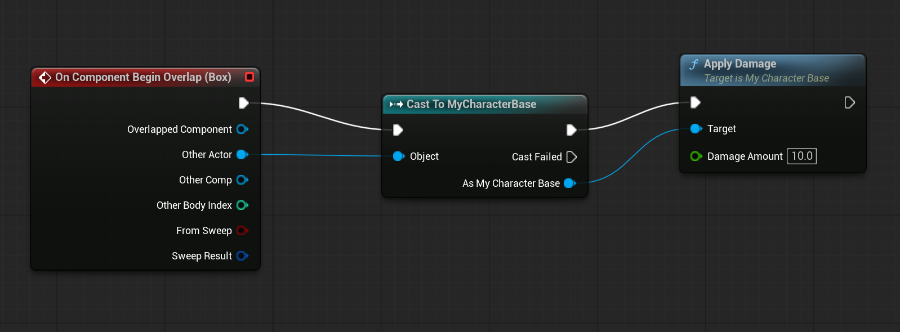
Task: Click the Other Actor output pin
Action: tap(243, 155)
